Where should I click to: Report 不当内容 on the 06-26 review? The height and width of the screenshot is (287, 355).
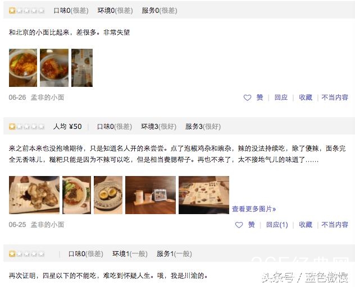[335, 98]
